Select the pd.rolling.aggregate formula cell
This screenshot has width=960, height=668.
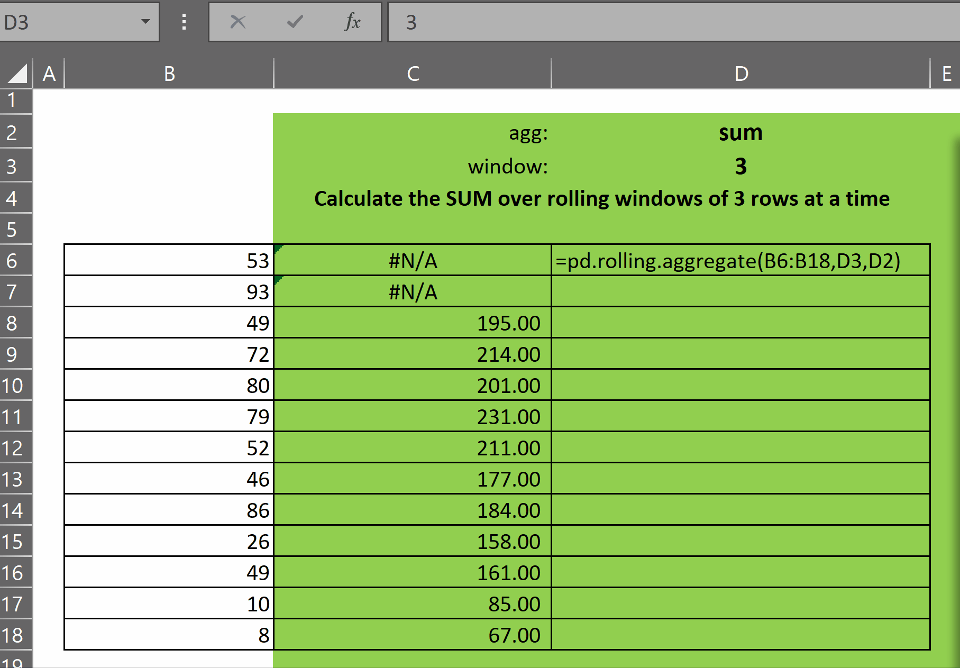740,260
